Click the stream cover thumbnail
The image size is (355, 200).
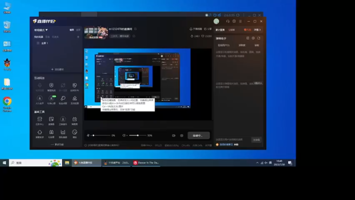click(x=96, y=33)
